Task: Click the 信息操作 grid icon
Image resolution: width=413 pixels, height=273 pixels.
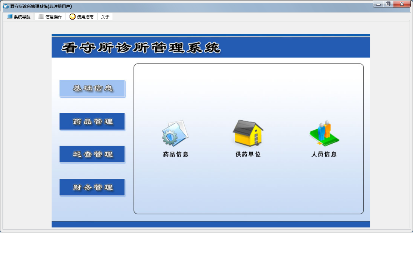Action: pyautogui.click(x=41, y=17)
